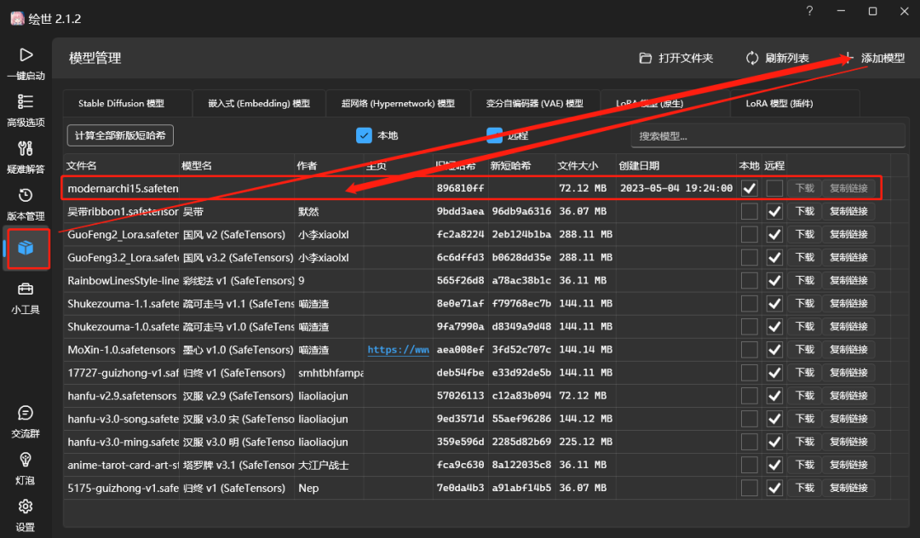Click 下载 for RainbowLinesStyle row
The image size is (920, 538).
point(804,280)
